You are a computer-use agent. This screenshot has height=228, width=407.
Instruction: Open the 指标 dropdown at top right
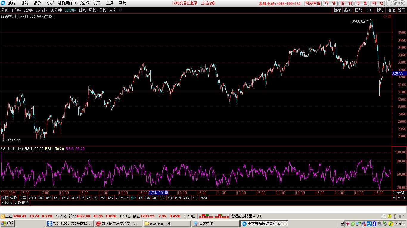pos(337,10)
